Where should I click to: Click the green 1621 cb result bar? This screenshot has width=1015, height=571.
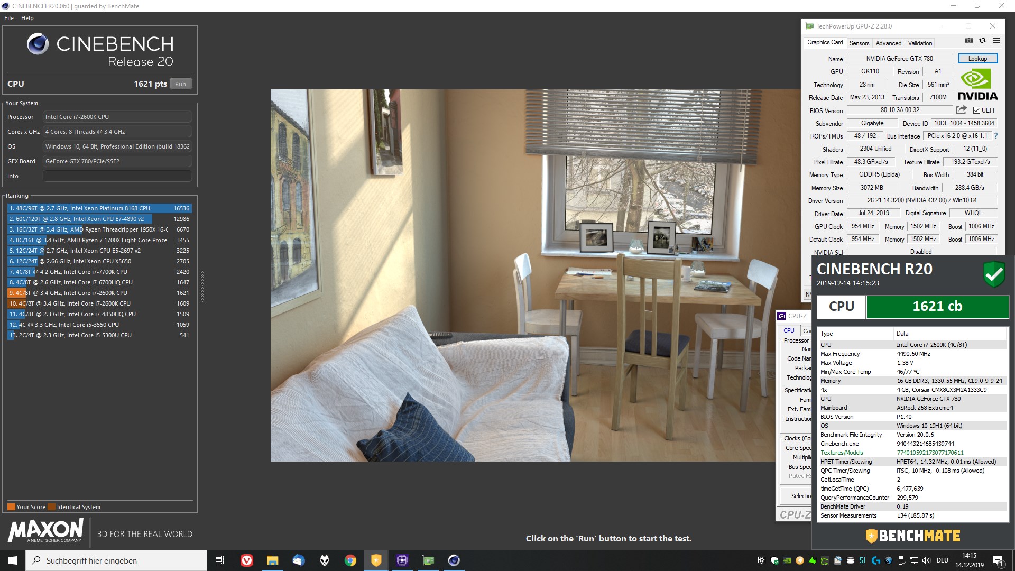[937, 307]
